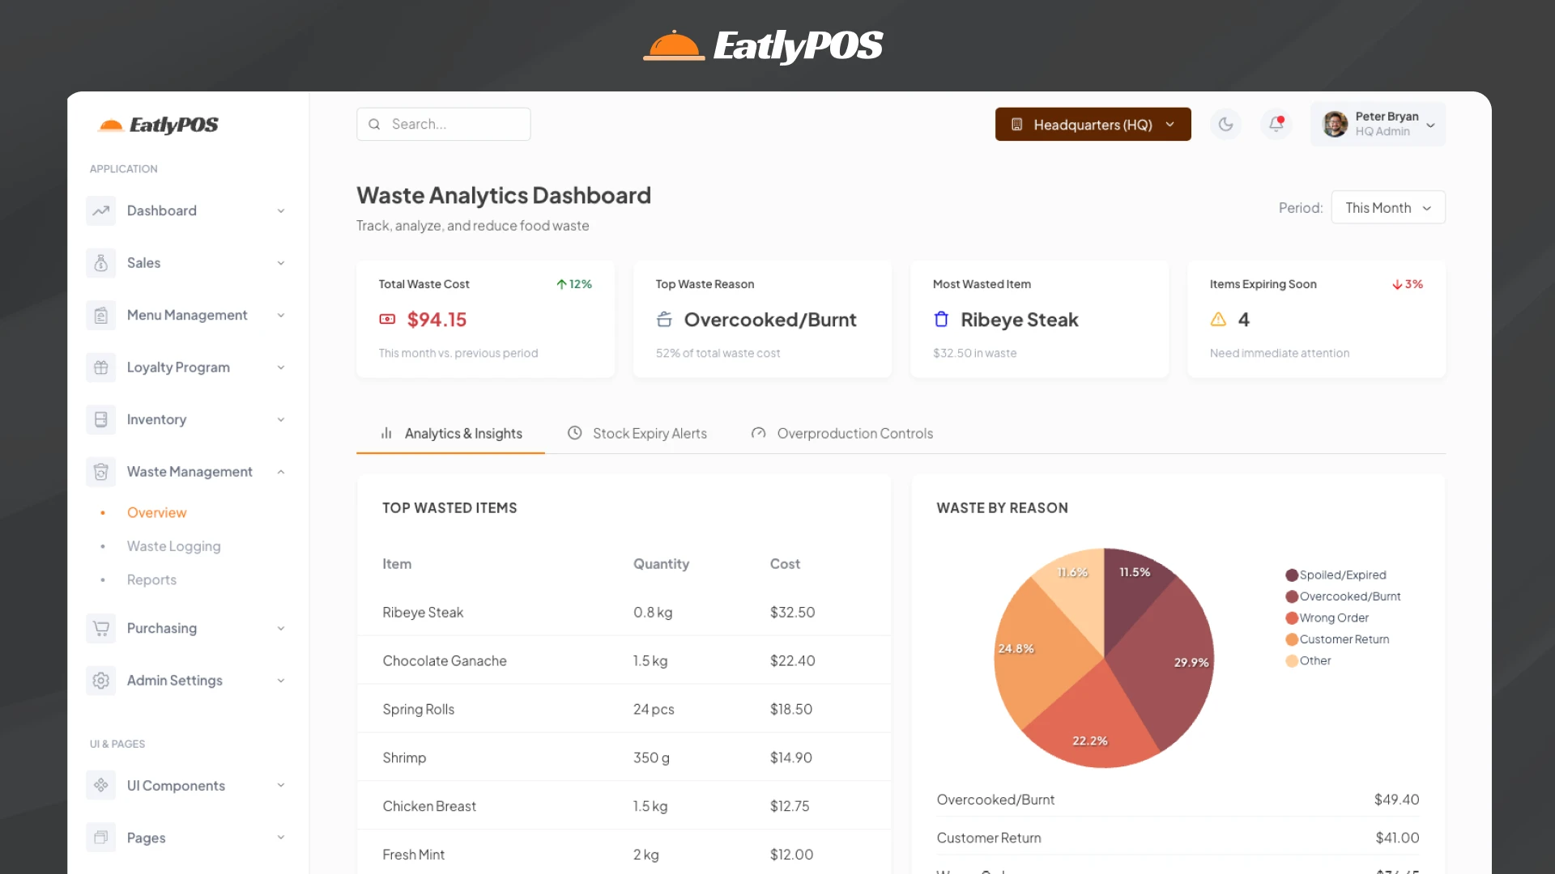Viewport: 1555px width, 874px height.
Task: Open the Peter Bryan profile dropdown chevron
Action: pyautogui.click(x=1431, y=125)
